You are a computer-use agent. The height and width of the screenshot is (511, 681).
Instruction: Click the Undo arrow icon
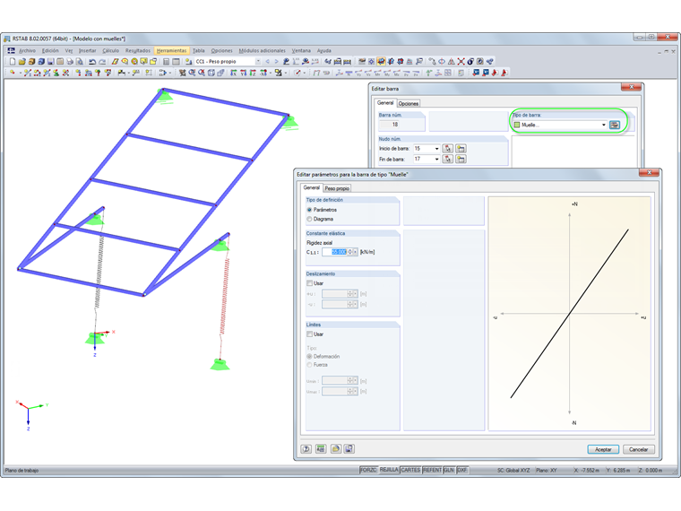coord(92,62)
